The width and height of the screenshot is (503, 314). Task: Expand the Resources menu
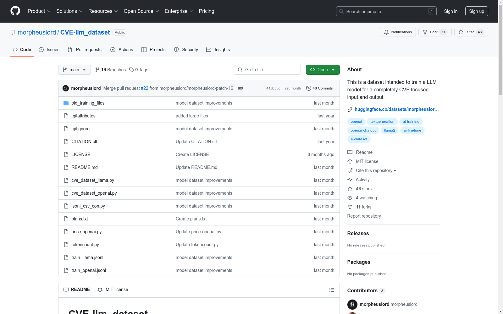coord(103,11)
